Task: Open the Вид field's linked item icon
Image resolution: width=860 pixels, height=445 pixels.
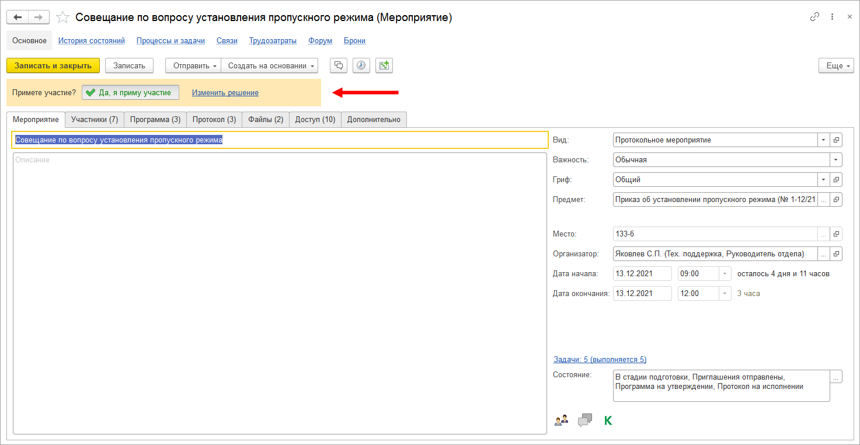Action: tap(836, 140)
